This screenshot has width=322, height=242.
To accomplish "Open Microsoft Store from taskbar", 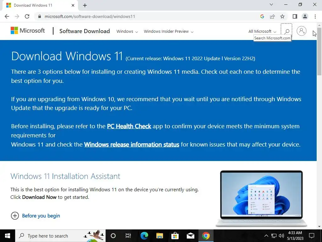I will click(x=175, y=236).
